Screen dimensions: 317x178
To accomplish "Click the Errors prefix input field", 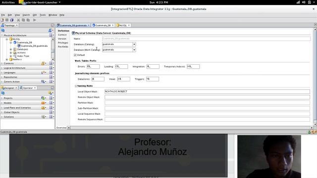I will [x=93, y=66].
